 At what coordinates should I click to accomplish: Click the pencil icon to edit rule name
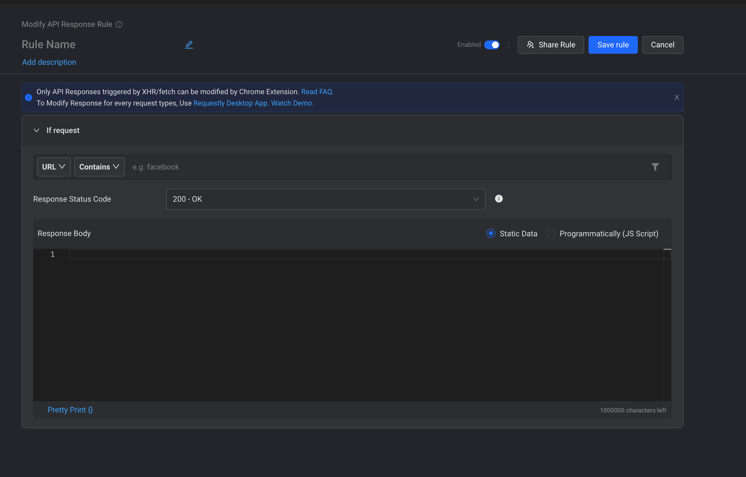pyautogui.click(x=189, y=45)
